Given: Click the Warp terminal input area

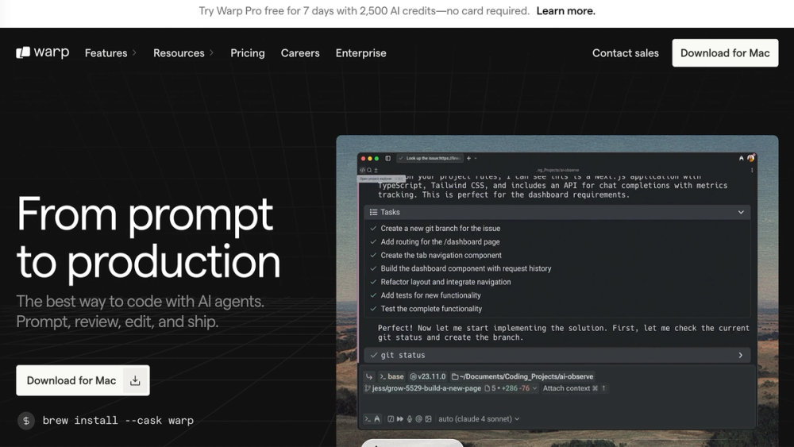Looking at the screenshot, I should (556, 403).
